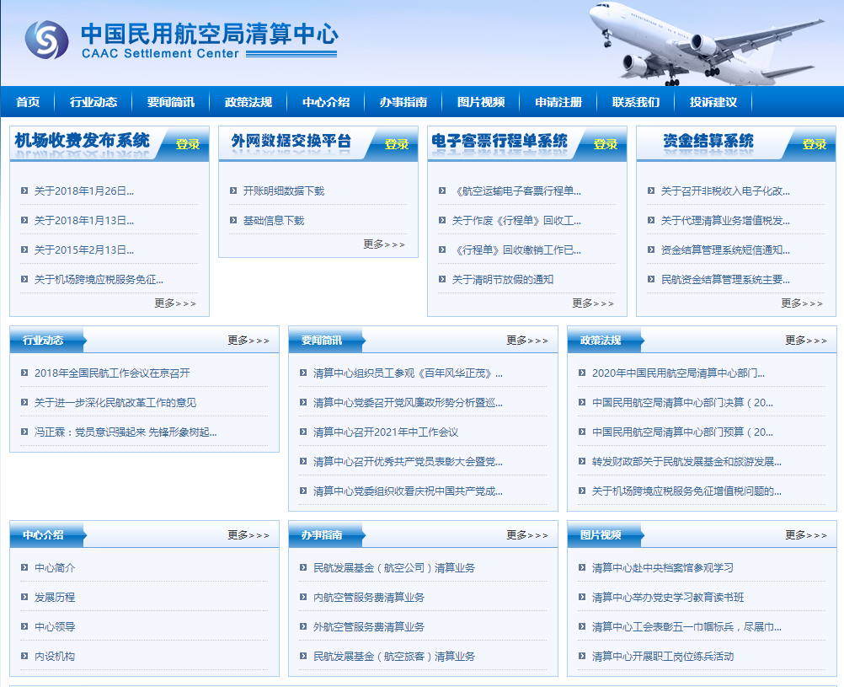844x687 pixels.
Task: Show more in 机场收费发布系统 panel
Action: pos(175,303)
